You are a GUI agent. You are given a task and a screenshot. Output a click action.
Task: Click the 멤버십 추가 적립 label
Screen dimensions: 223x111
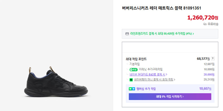[x=146, y=89]
